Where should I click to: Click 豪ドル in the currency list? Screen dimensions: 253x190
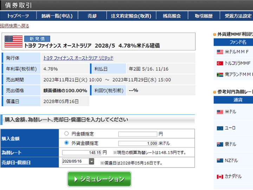click(231, 144)
